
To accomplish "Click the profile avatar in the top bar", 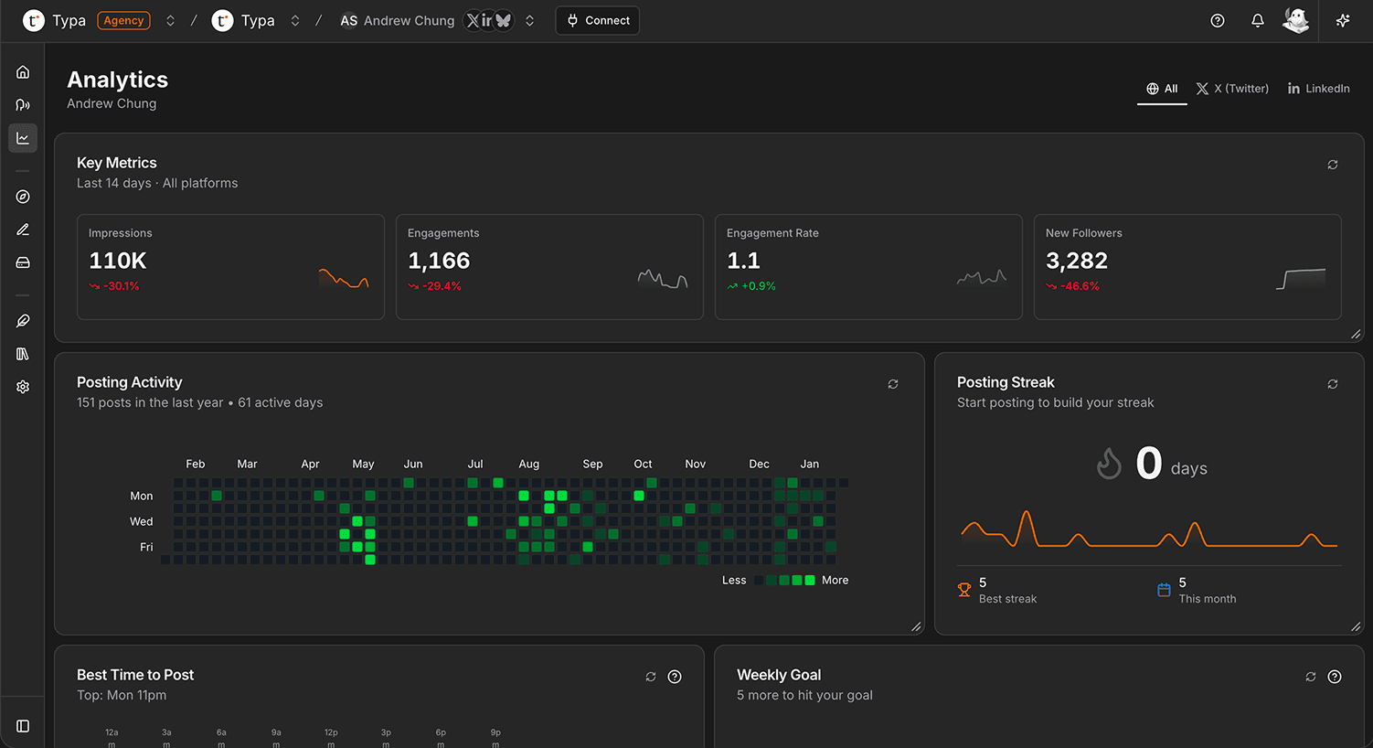I will tap(1296, 19).
